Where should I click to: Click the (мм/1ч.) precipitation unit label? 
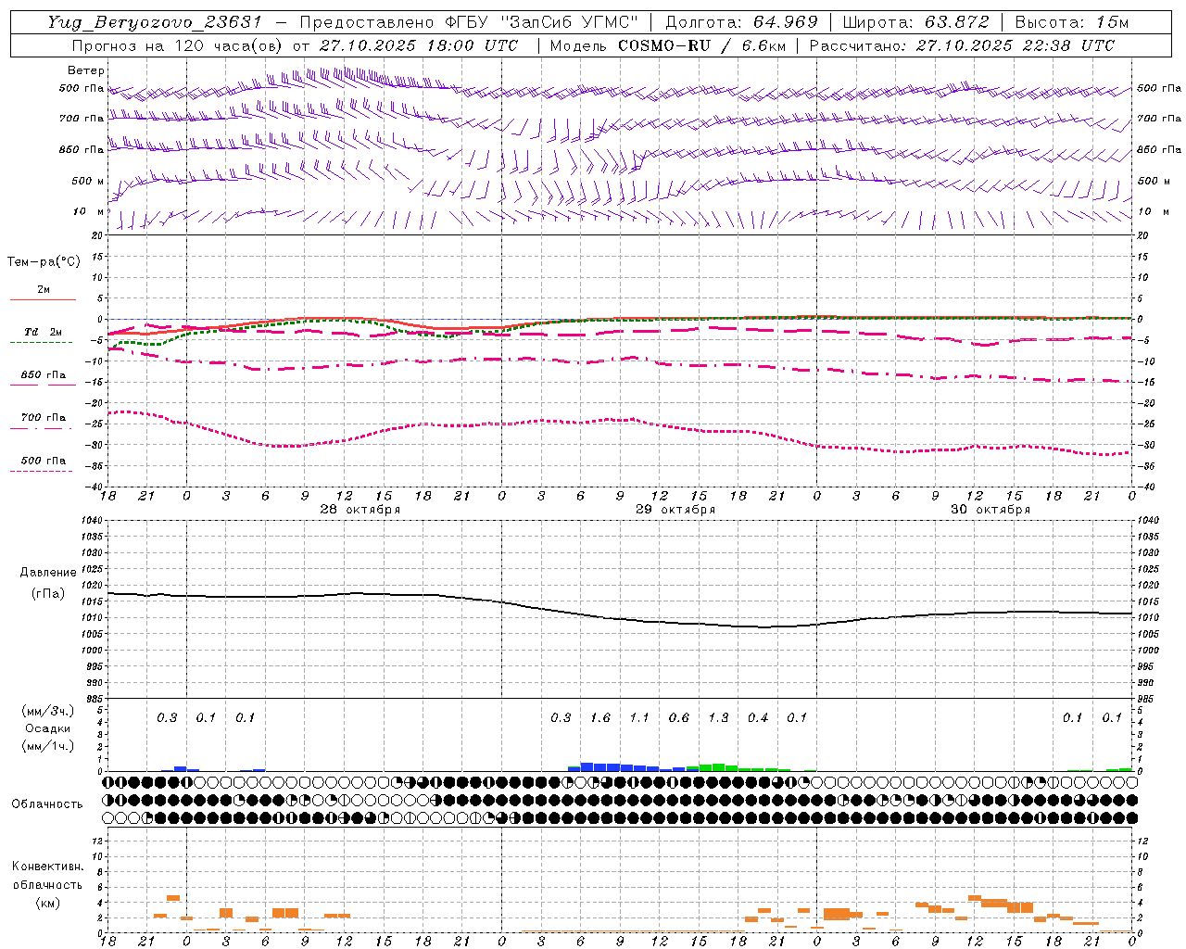(48, 746)
